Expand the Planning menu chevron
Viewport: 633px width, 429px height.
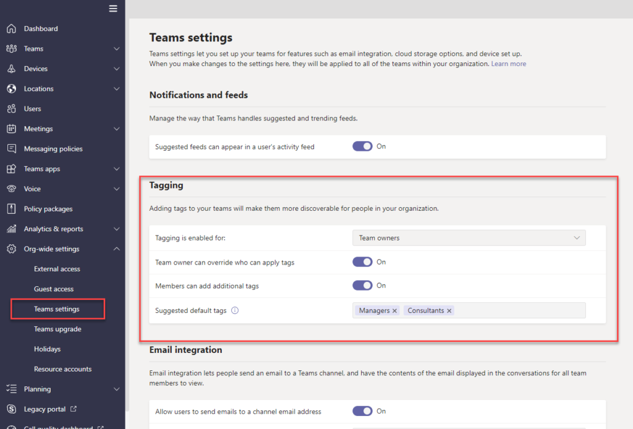tap(117, 389)
